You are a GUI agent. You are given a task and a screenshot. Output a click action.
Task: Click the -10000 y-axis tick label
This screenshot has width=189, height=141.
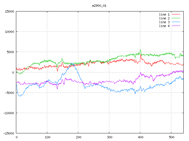[9, 113]
